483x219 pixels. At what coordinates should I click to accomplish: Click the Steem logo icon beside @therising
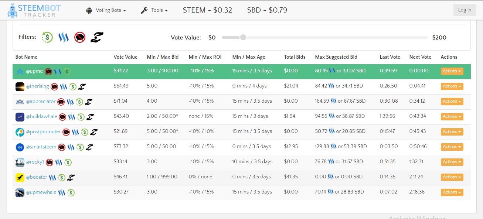click(64, 86)
